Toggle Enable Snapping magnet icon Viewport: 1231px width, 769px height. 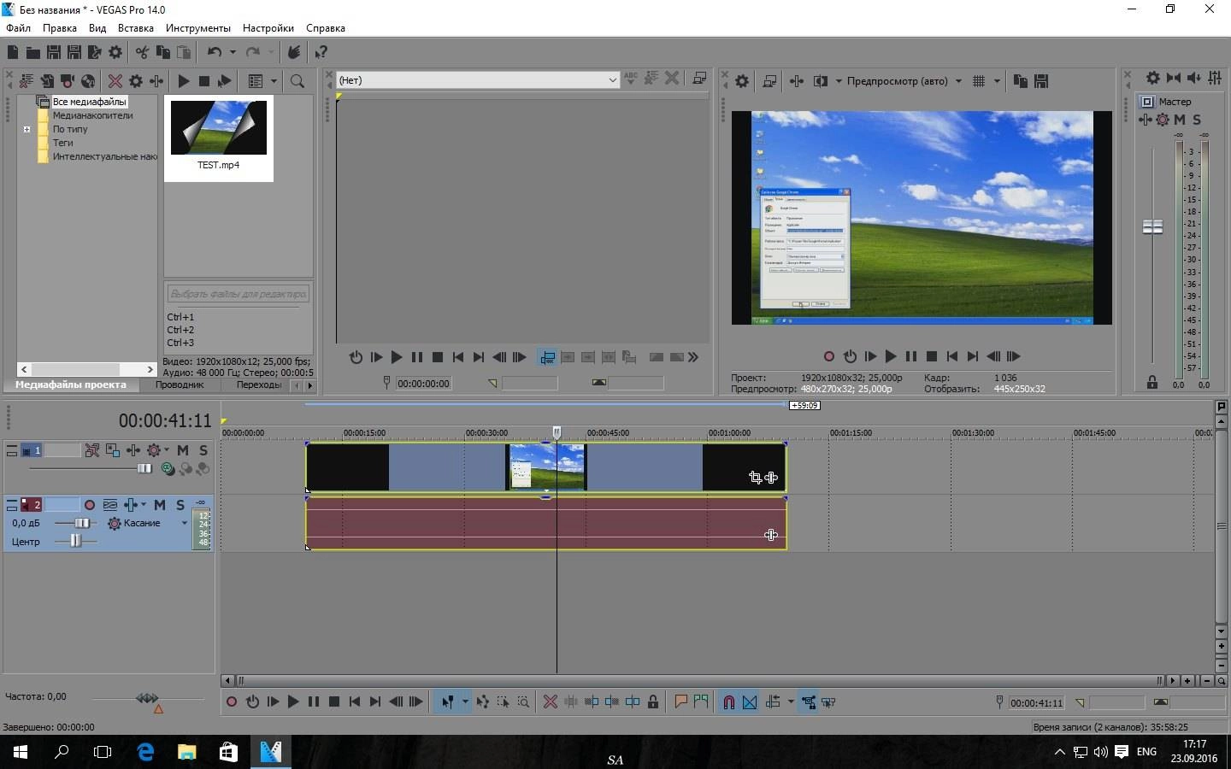click(x=729, y=702)
